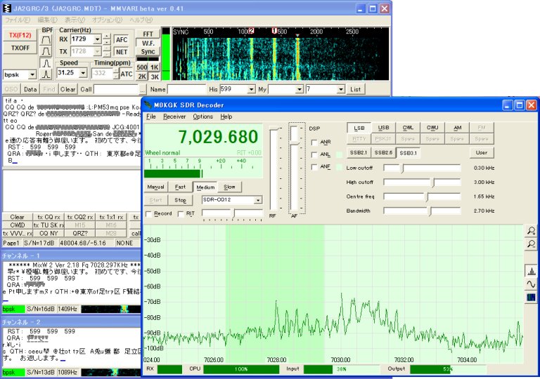Select the widest BPF filter shape icon
Image resolution: width=540 pixels, height=379 pixels.
coord(46,40)
